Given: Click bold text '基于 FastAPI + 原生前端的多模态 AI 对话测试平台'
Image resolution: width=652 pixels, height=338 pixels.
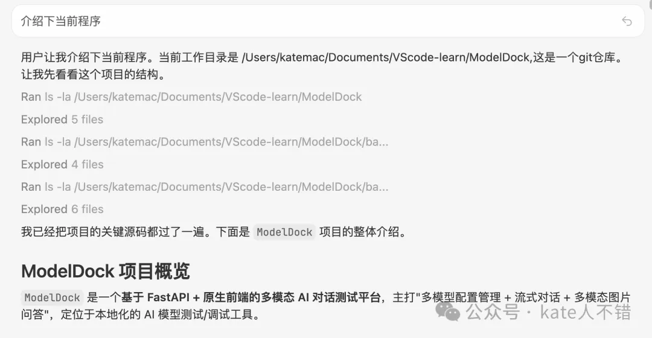Looking at the screenshot, I should (x=251, y=297).
